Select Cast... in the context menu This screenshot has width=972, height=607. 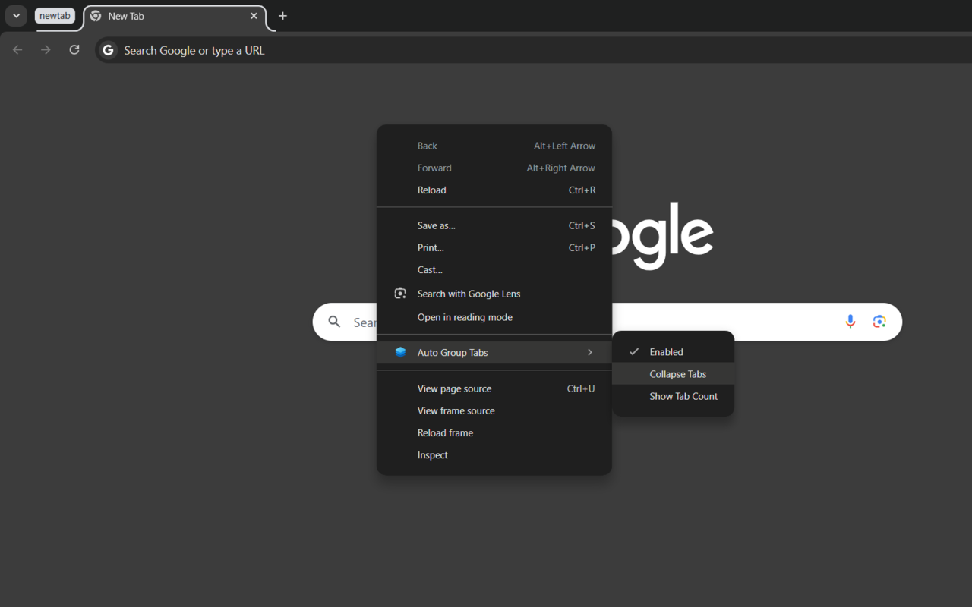494,269
